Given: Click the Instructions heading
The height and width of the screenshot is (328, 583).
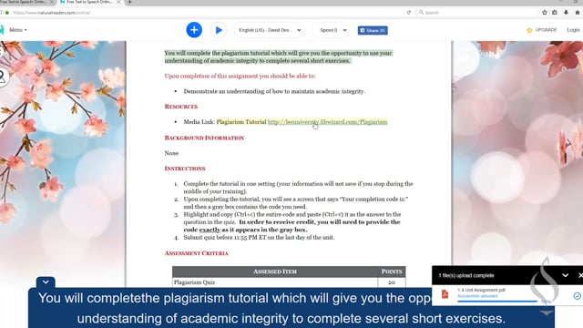Looking at the screenshot, I should (185, 169).
